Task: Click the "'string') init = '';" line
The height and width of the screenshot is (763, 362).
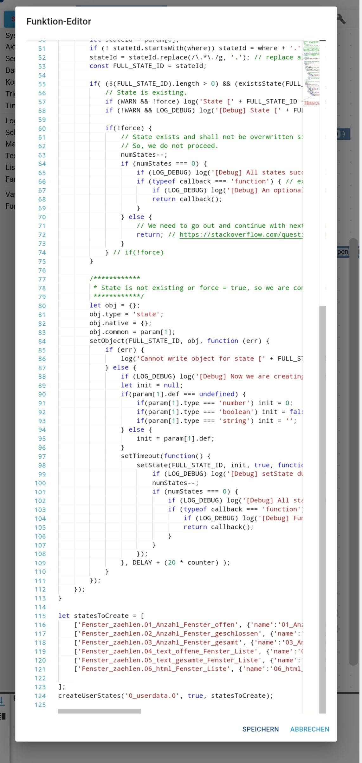Action: tap(217, 421)
